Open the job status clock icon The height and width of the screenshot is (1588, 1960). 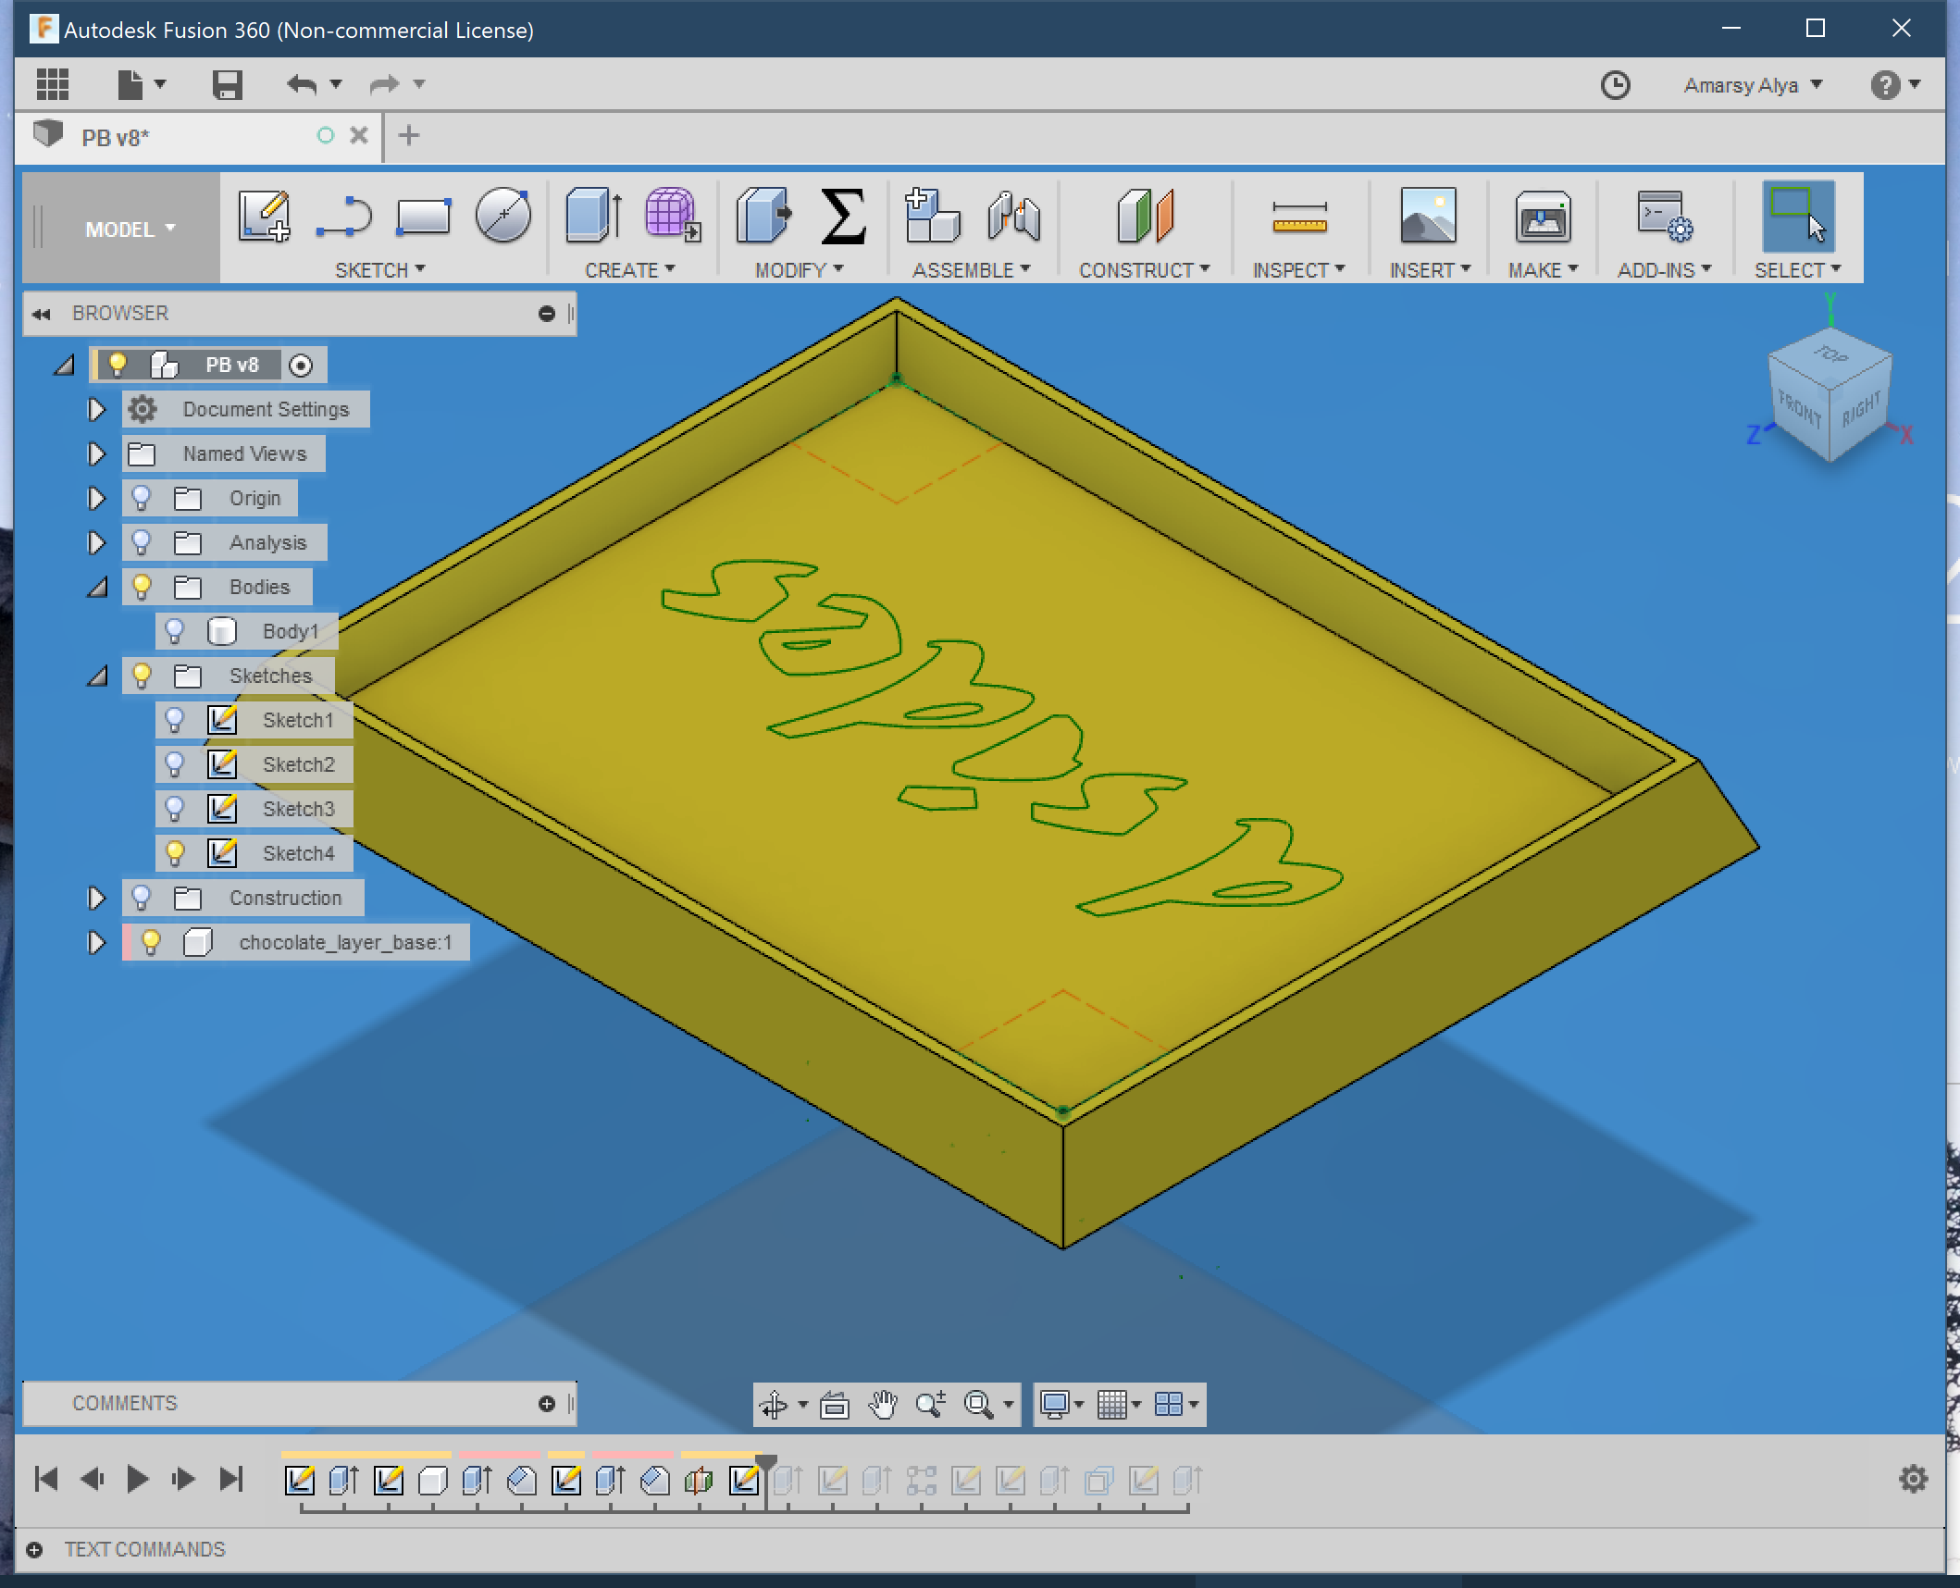click(x=1615, y=85)
